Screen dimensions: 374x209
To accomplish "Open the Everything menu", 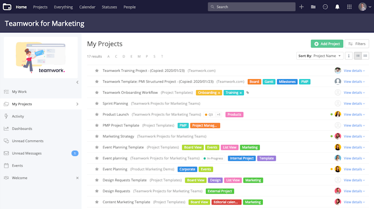I will (x=63, y=7).
